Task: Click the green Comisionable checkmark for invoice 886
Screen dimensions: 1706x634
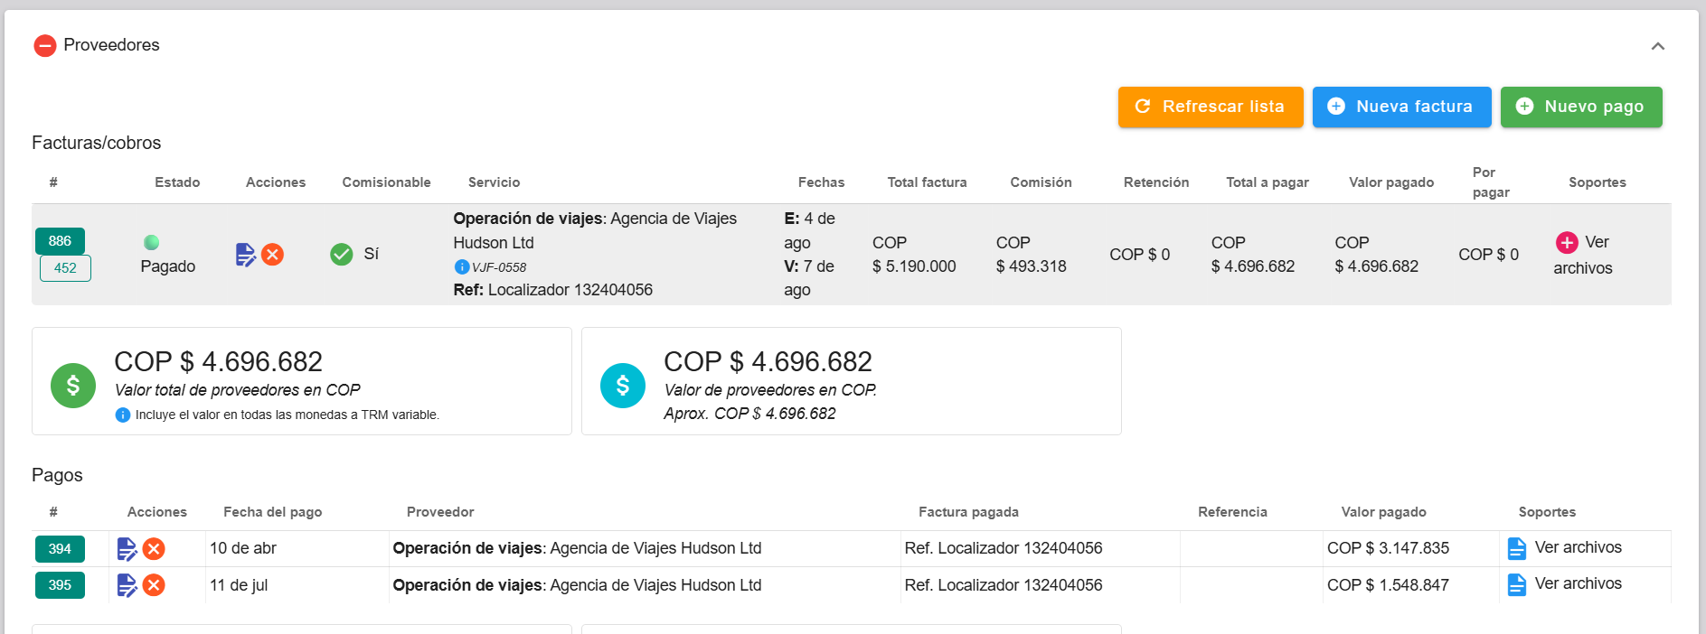Action: pos(342,255)
